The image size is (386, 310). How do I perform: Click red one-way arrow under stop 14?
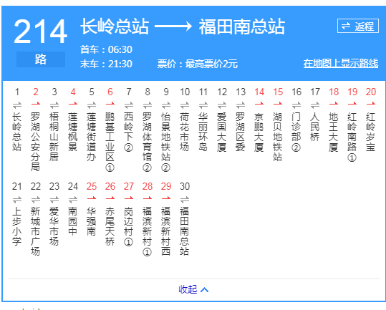[259, 104]
